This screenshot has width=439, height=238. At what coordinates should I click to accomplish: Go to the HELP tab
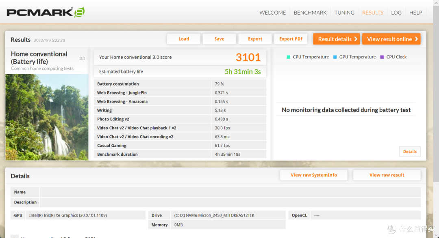point(415,13)
